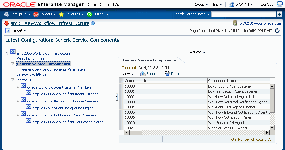Open the Target dropdown menu
Screen dimensions: 285x150
(19, 31)
